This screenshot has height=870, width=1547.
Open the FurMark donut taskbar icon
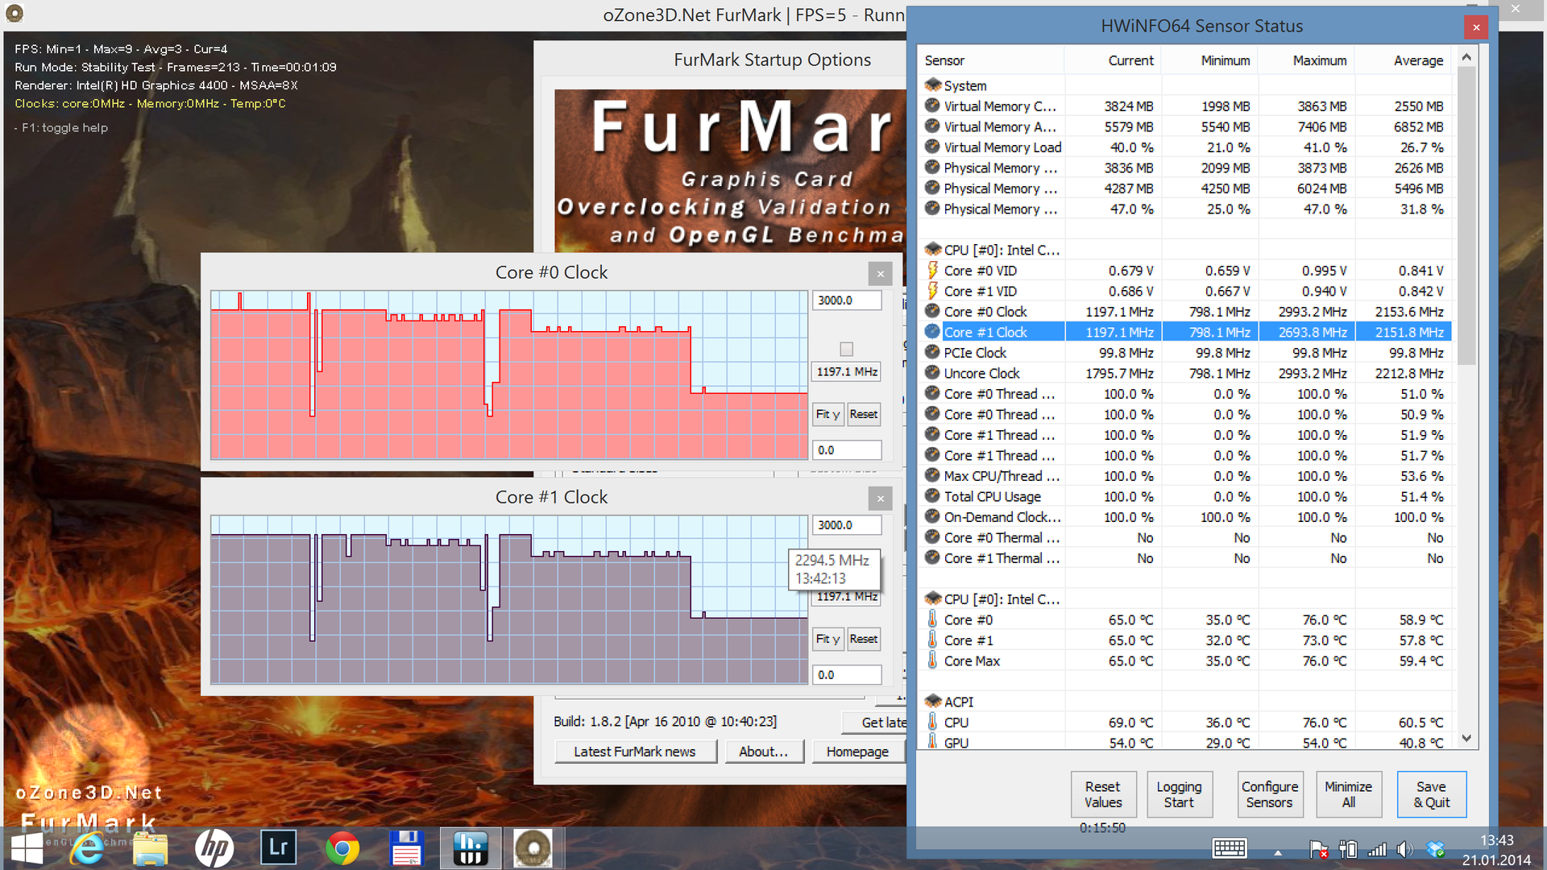click(533, 848)
